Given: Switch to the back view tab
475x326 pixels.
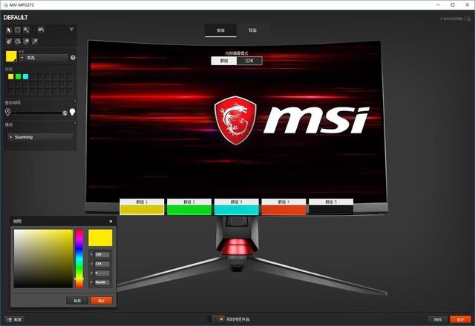Looking at the screenshot, I should (x=252, y=30).
